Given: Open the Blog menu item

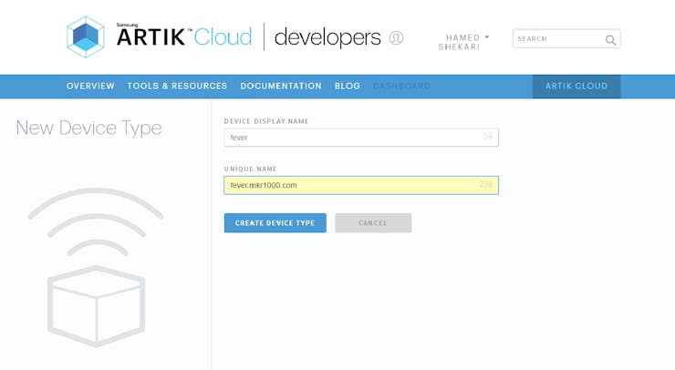Looking at the screenshot, I should 347,86.
